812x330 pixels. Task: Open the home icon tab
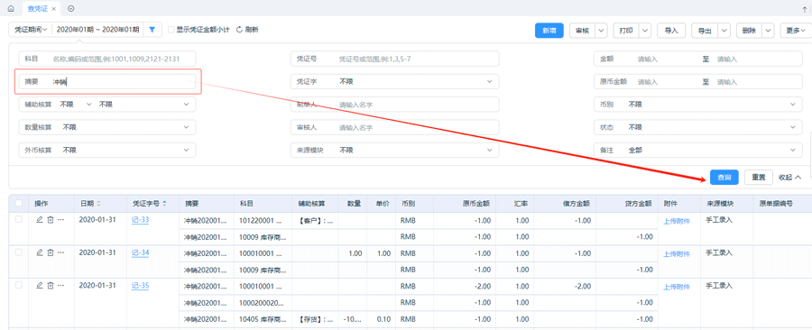pyautogui.click(x=11, y=8)
